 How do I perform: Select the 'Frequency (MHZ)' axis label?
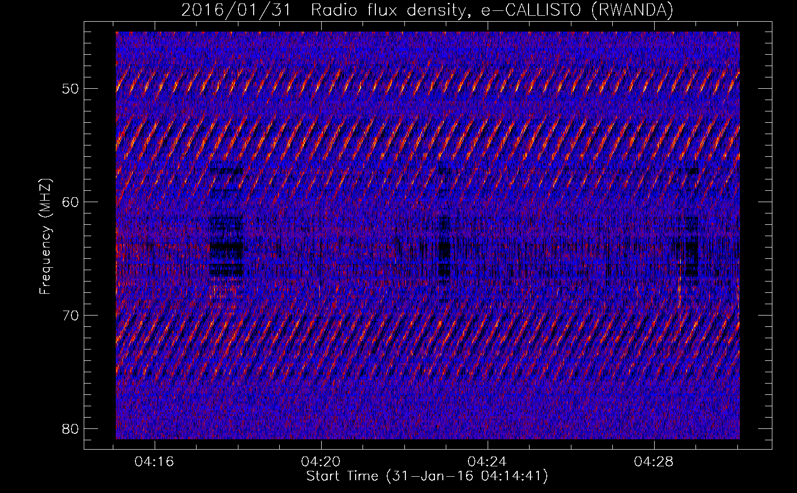click(45, 237)
